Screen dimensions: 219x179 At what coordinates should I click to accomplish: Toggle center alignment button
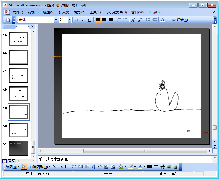tap(104, 20)
